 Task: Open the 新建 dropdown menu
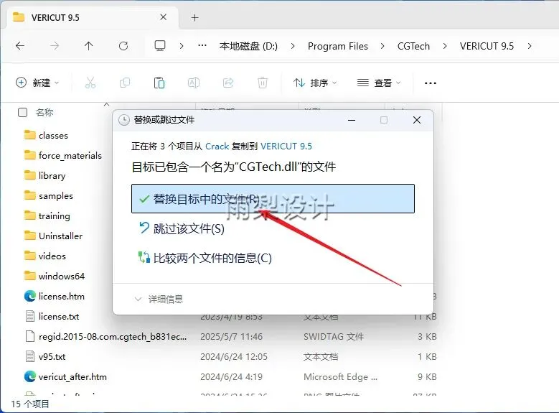tap(37, 83)
